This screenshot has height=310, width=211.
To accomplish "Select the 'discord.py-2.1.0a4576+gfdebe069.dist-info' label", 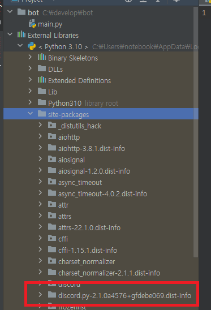I will click(125, 295).
